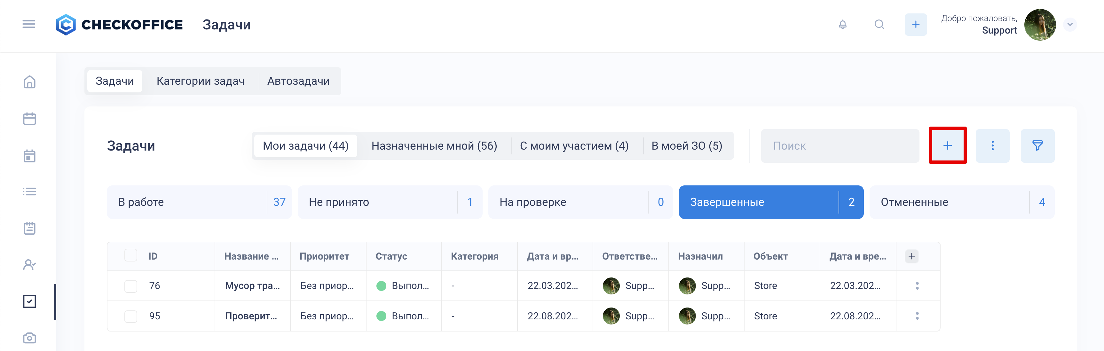Switch to Автозадачи tab

[x=298, y=81]
